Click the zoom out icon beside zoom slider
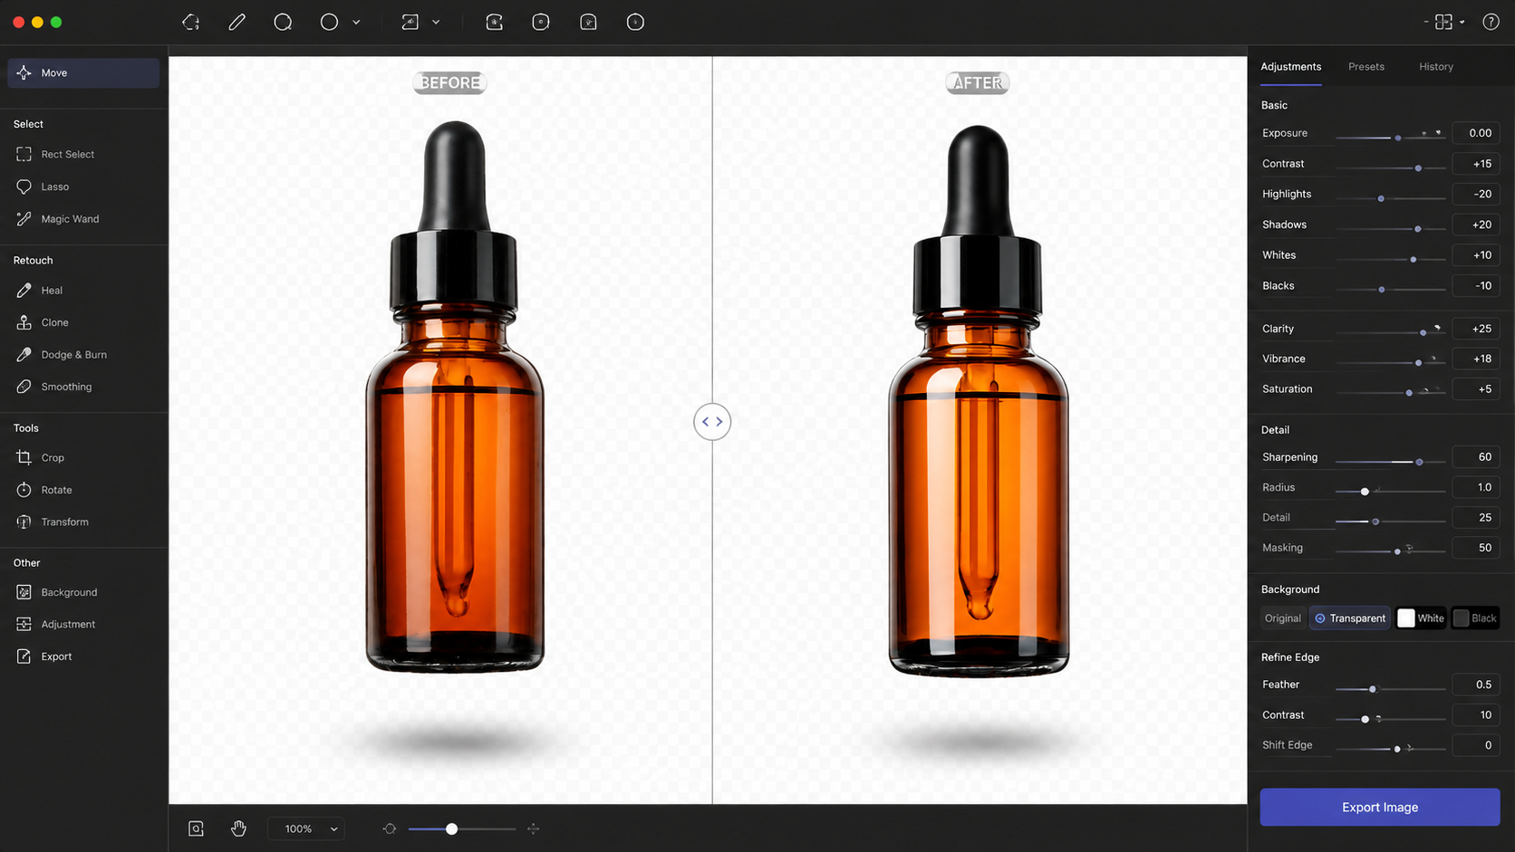The height and width of the screenshot is (852, 1515). coord(390,828)
